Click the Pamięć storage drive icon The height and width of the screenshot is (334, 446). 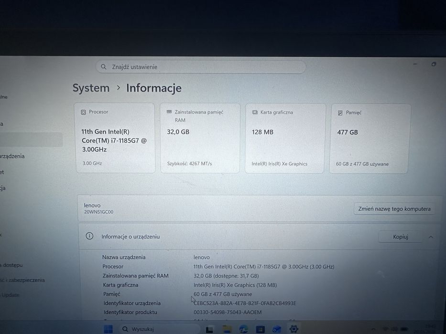pyautogui.click(x=340, y=113)
